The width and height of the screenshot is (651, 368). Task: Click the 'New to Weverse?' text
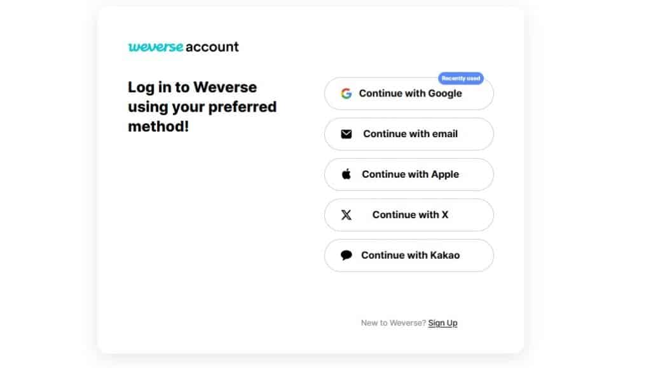coord(392,322)
